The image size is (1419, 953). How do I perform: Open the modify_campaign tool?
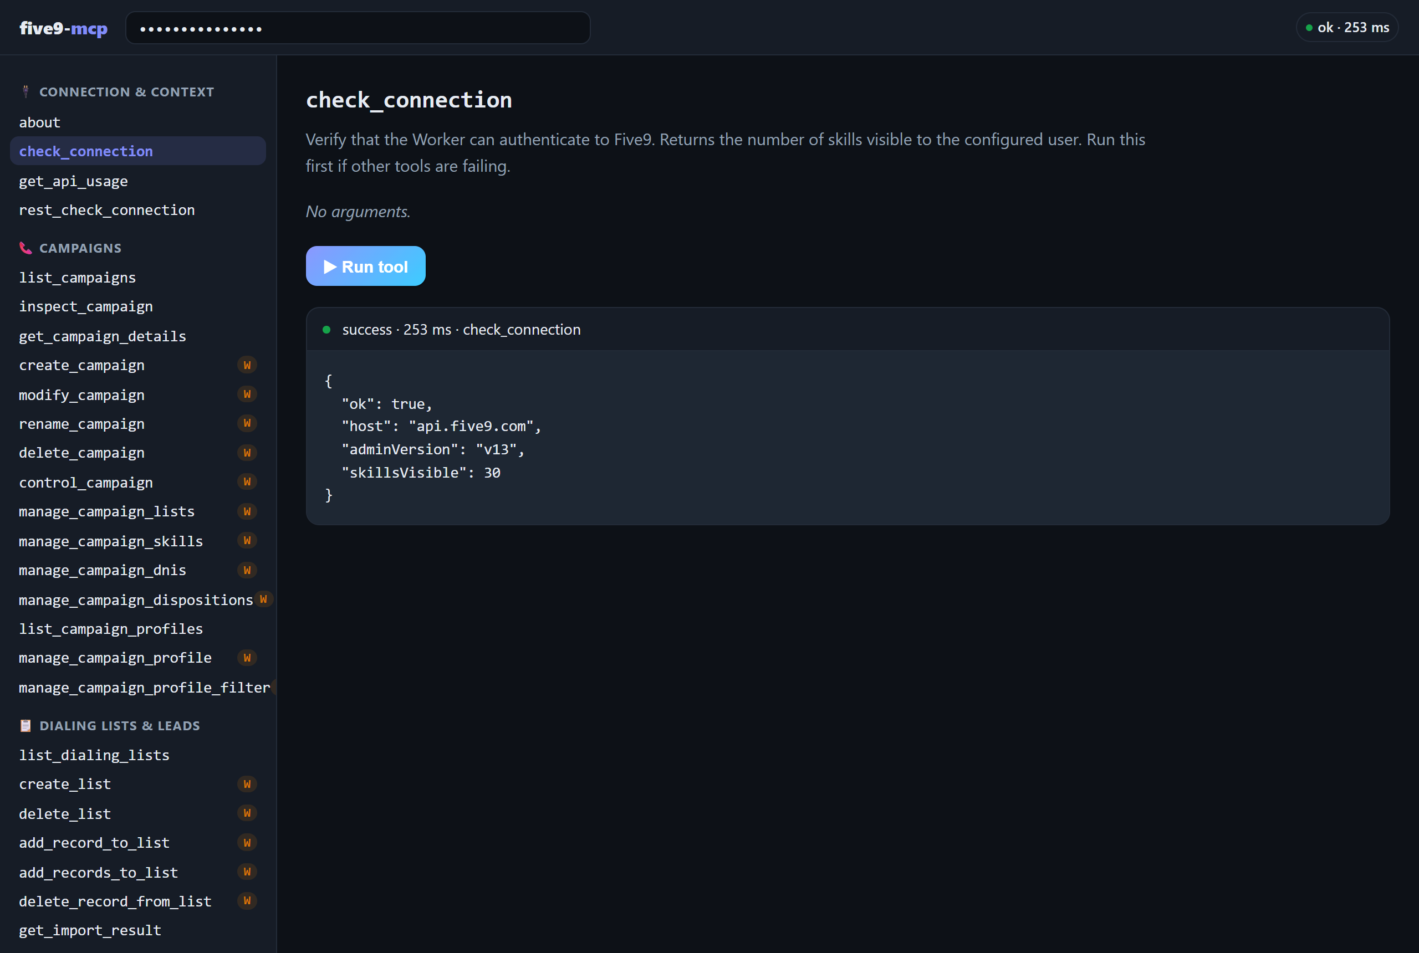click(x=138, y=395)
